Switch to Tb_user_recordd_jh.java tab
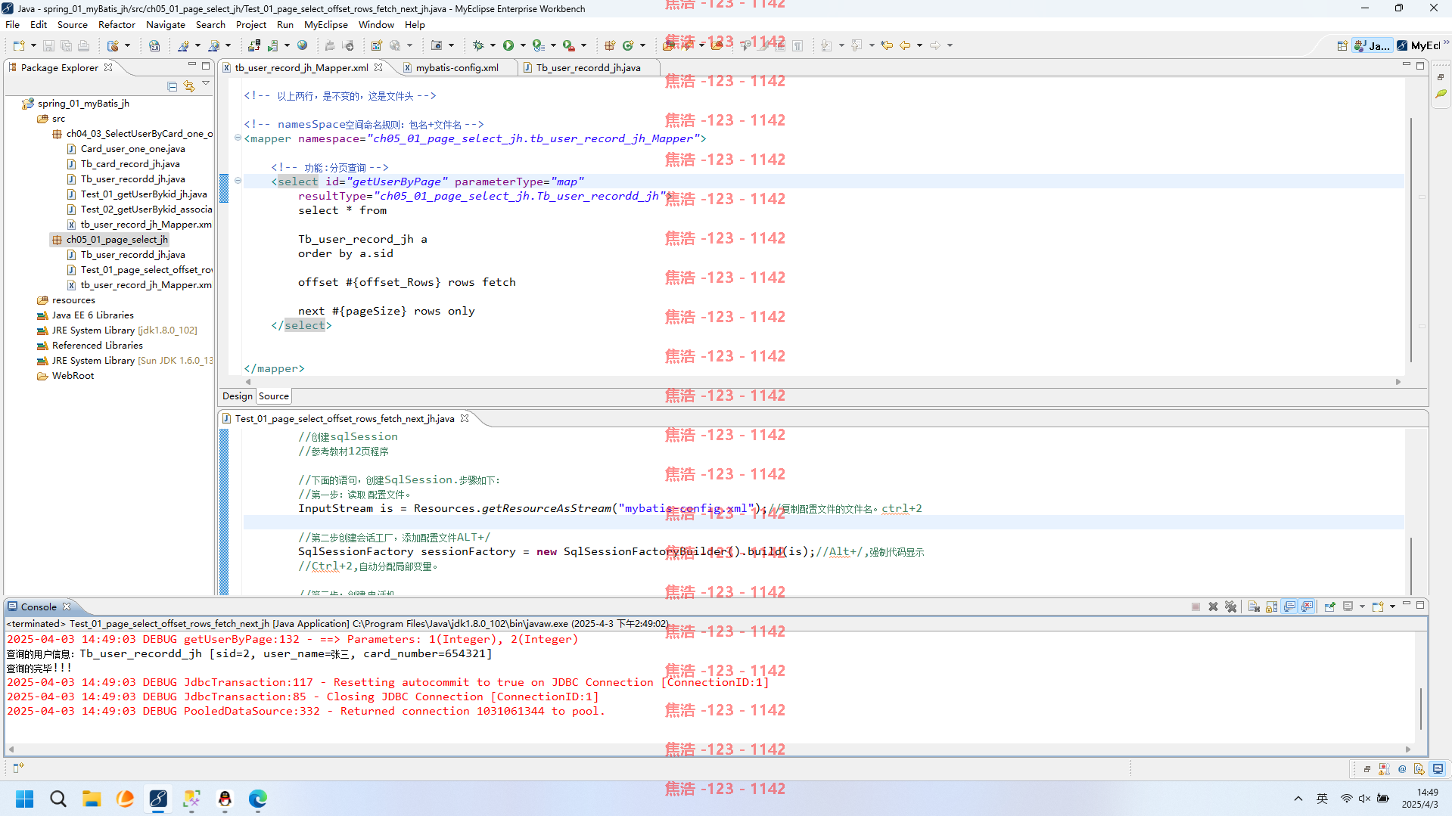1452x816 pixels. coord(588,67)
